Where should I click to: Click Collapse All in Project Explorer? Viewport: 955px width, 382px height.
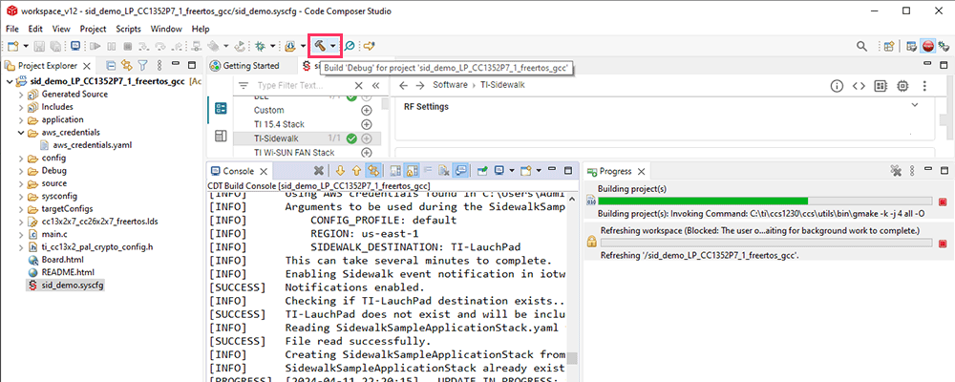[111, 65]
